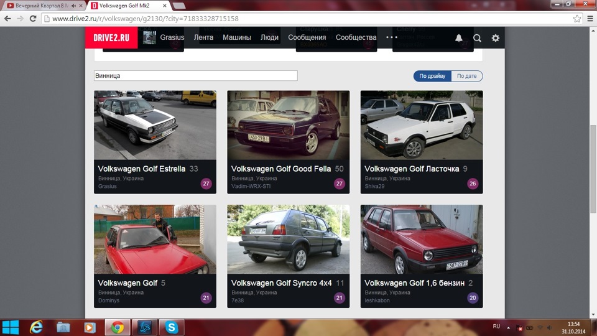This screenshot has width=597, height=336.
Task: Open grey Golf Syncro 4x4 photo
Action: (x=288, y=239)
